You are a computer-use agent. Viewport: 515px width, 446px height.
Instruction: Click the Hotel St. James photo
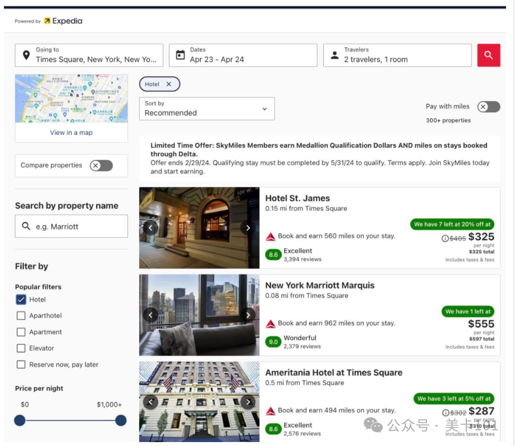click(x=199, y=228)
